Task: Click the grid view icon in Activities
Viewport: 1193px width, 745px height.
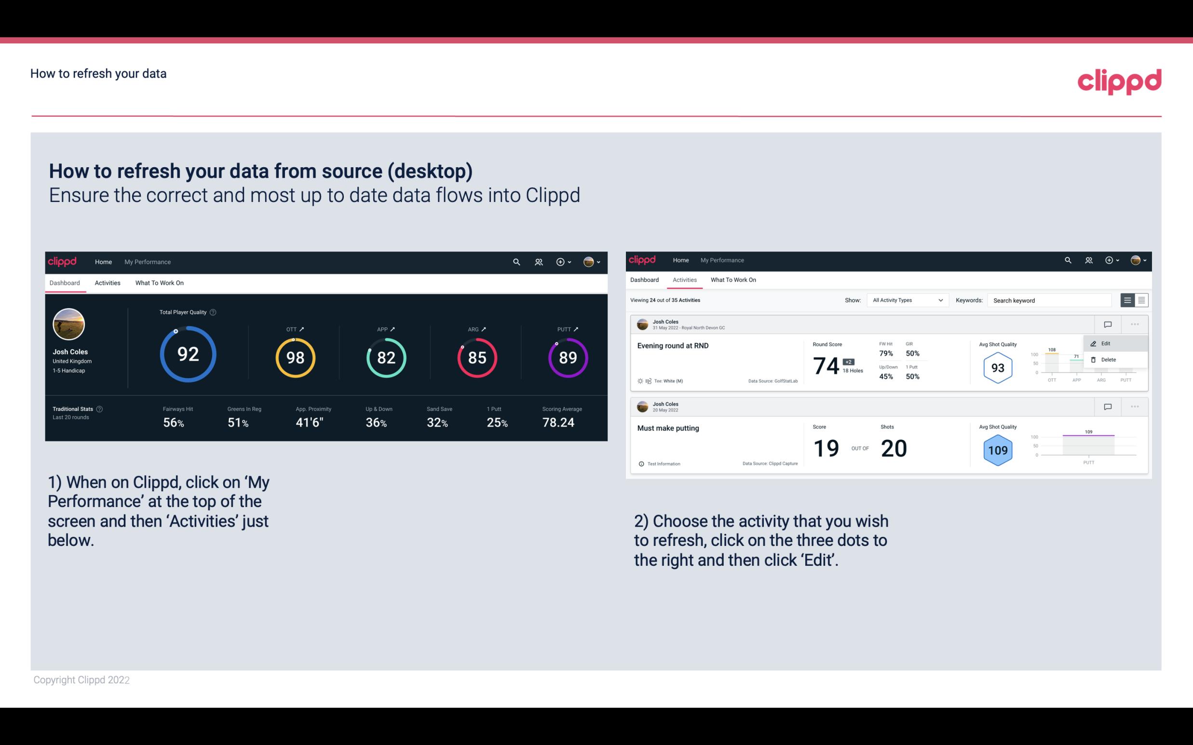Action: coord(1140,300)
